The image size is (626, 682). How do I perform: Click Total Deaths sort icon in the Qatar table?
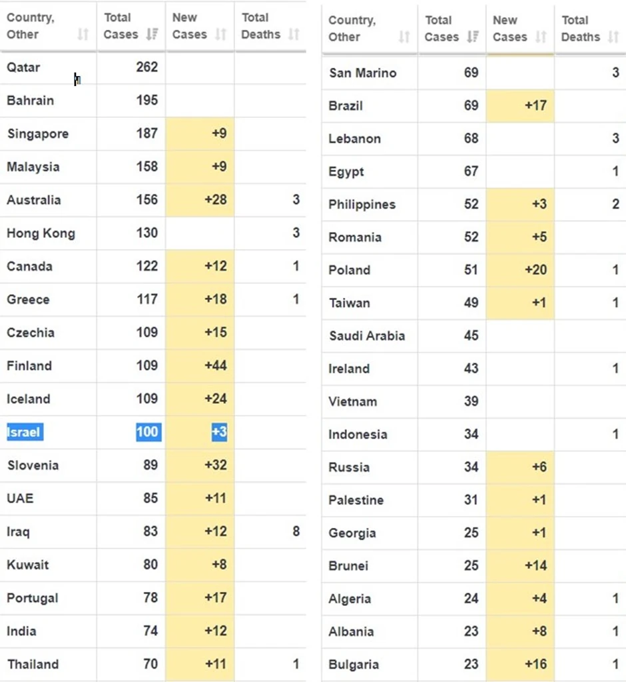pos(294,35)
